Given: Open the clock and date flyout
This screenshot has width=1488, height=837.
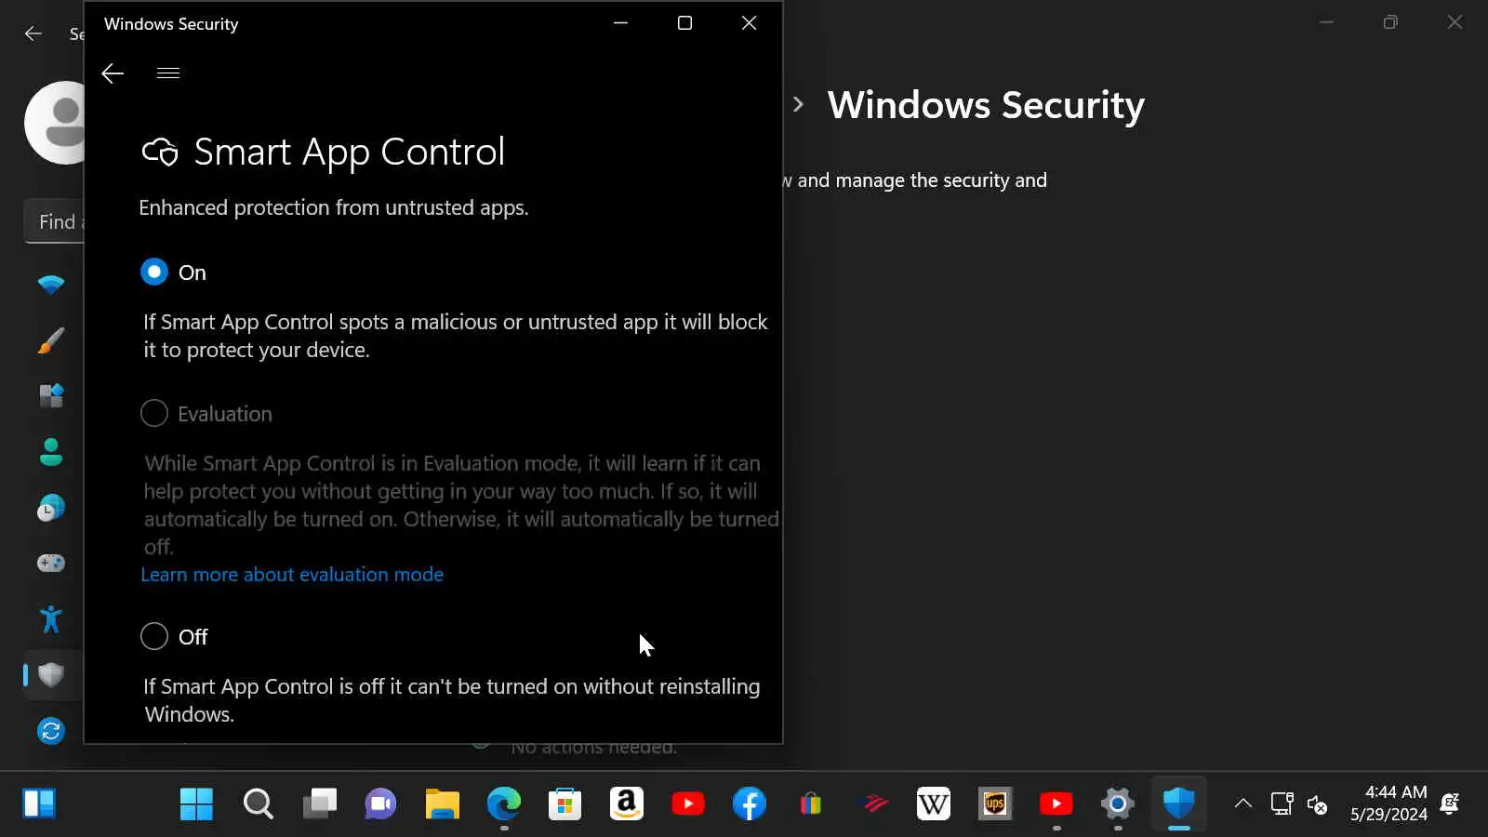Looking at the screenshot, I should (x=1388, y=804).
